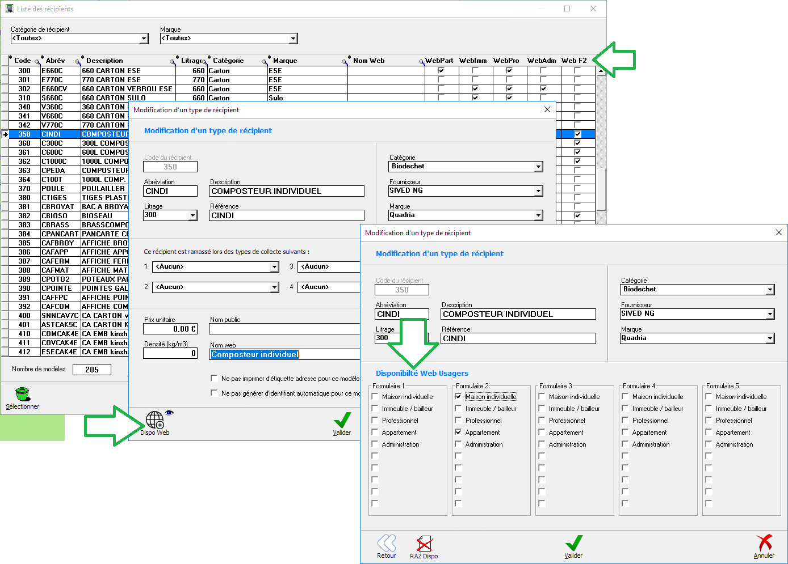
Task: Select row 300 E660C in list
Action: [x=51, y=71]
